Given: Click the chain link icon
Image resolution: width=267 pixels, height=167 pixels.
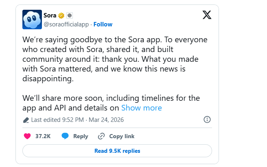Looking at the screenshot, I should pos(101,137).
